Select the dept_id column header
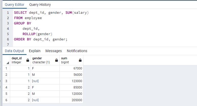Screen dimensions: 197x106 (x=17, y=60)
